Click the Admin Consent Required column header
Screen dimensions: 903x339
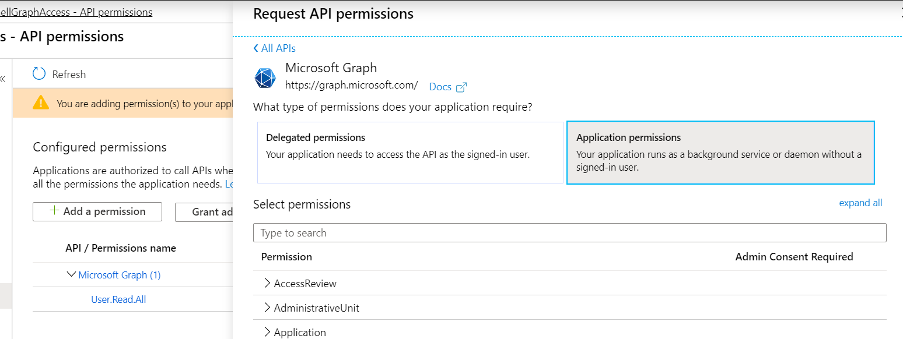point(794,257)
